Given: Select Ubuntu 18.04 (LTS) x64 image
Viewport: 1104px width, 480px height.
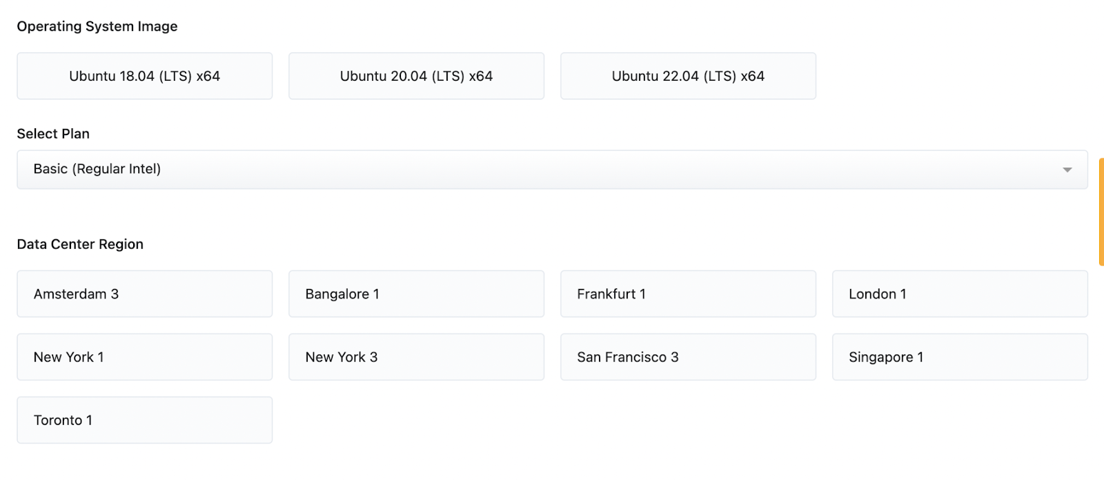Looking at the screenshot, I should tap(144, 76).
